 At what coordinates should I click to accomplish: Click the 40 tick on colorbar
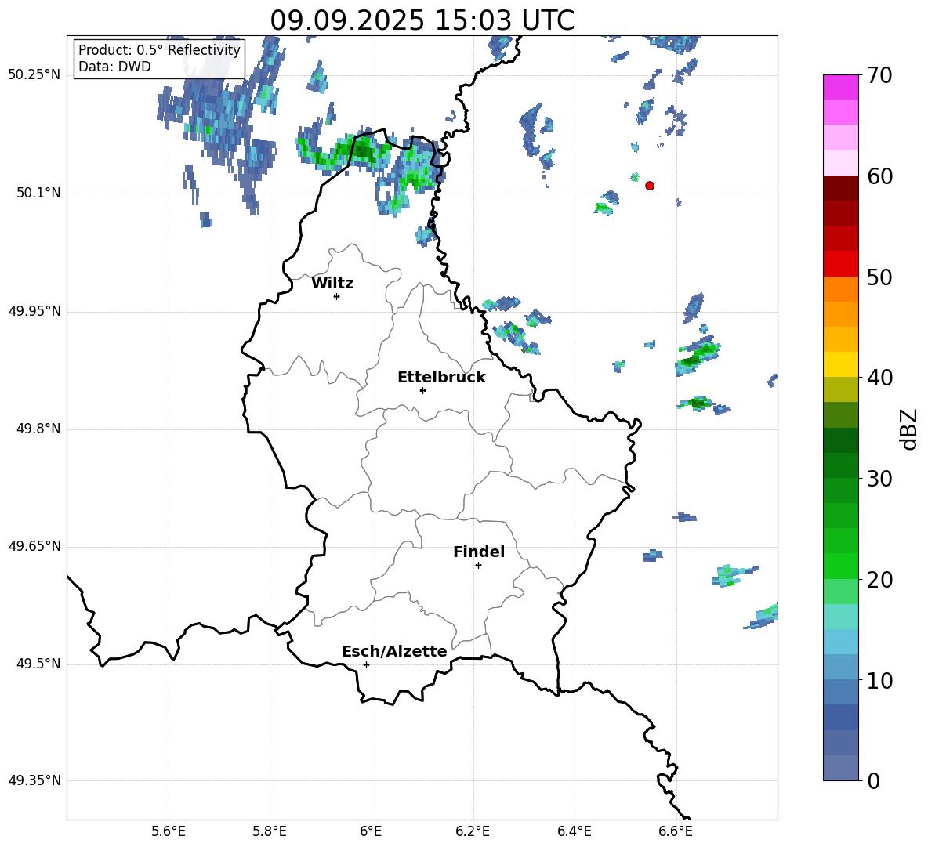[879, 378]
